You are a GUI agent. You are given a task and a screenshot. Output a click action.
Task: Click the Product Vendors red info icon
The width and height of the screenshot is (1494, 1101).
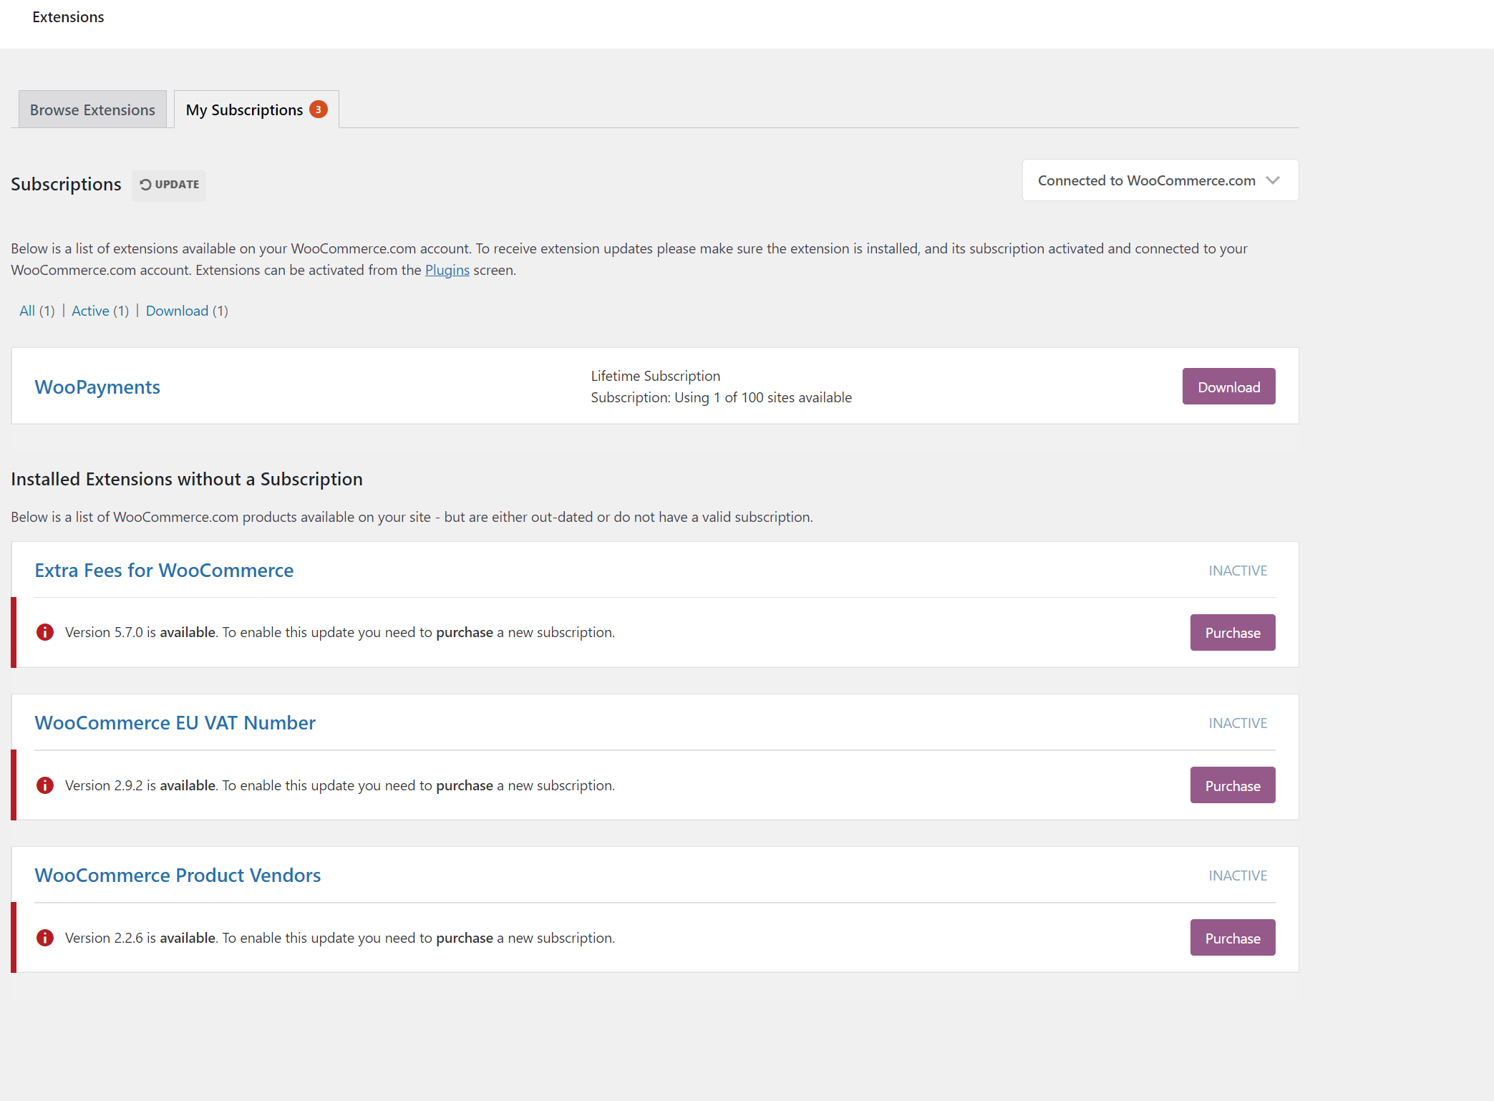click(x=45, y=938)
